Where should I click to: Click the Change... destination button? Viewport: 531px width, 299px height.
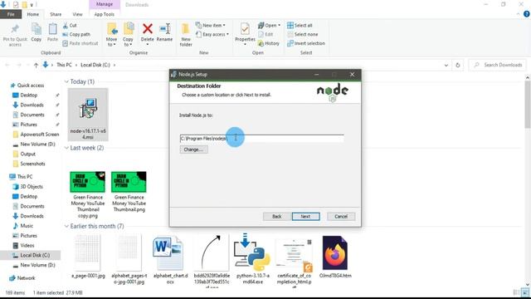click(193, 149)
